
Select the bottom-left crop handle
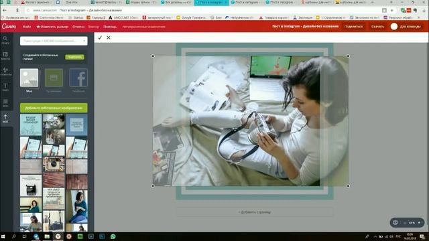[x=153, y=186]
